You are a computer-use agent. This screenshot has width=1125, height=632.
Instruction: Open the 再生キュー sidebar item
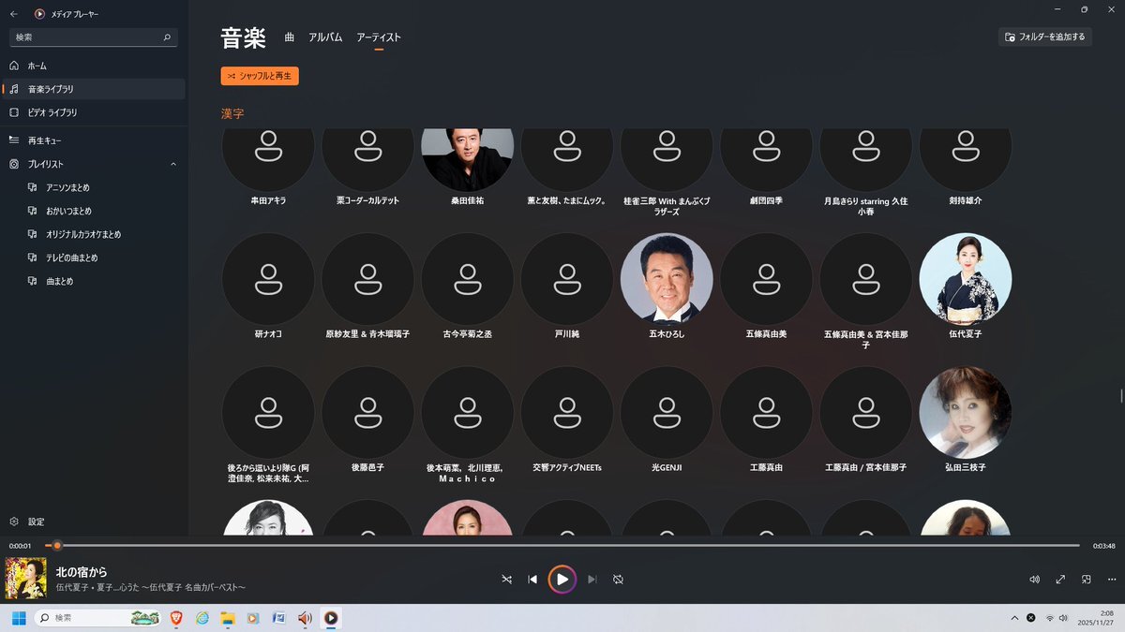(x=45, y=140)
